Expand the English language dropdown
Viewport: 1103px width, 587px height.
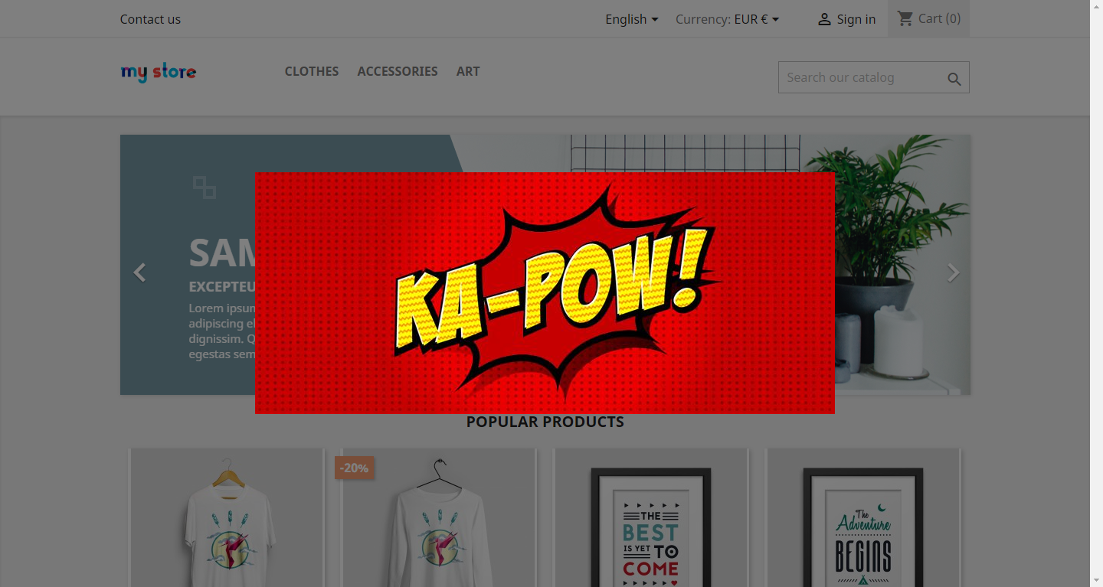631,19
